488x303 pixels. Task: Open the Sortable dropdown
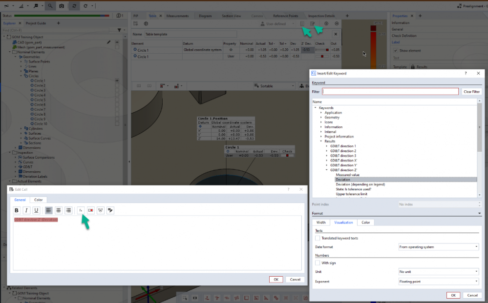[274, 86]
